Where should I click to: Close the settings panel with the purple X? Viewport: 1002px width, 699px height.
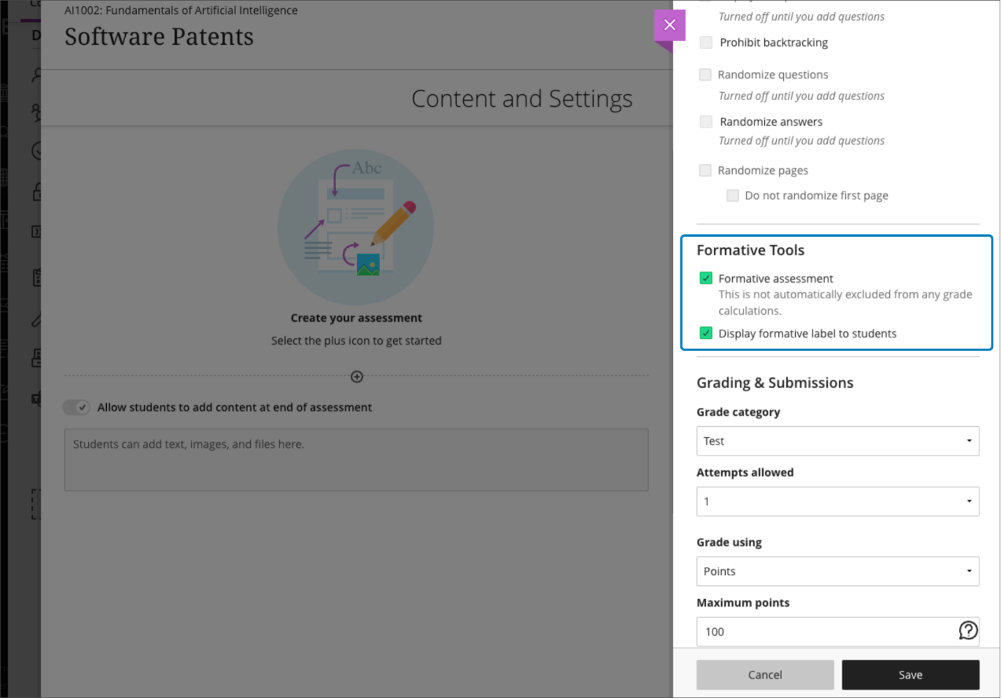669,25
